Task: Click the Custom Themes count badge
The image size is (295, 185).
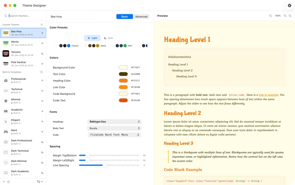Action: 42,25
